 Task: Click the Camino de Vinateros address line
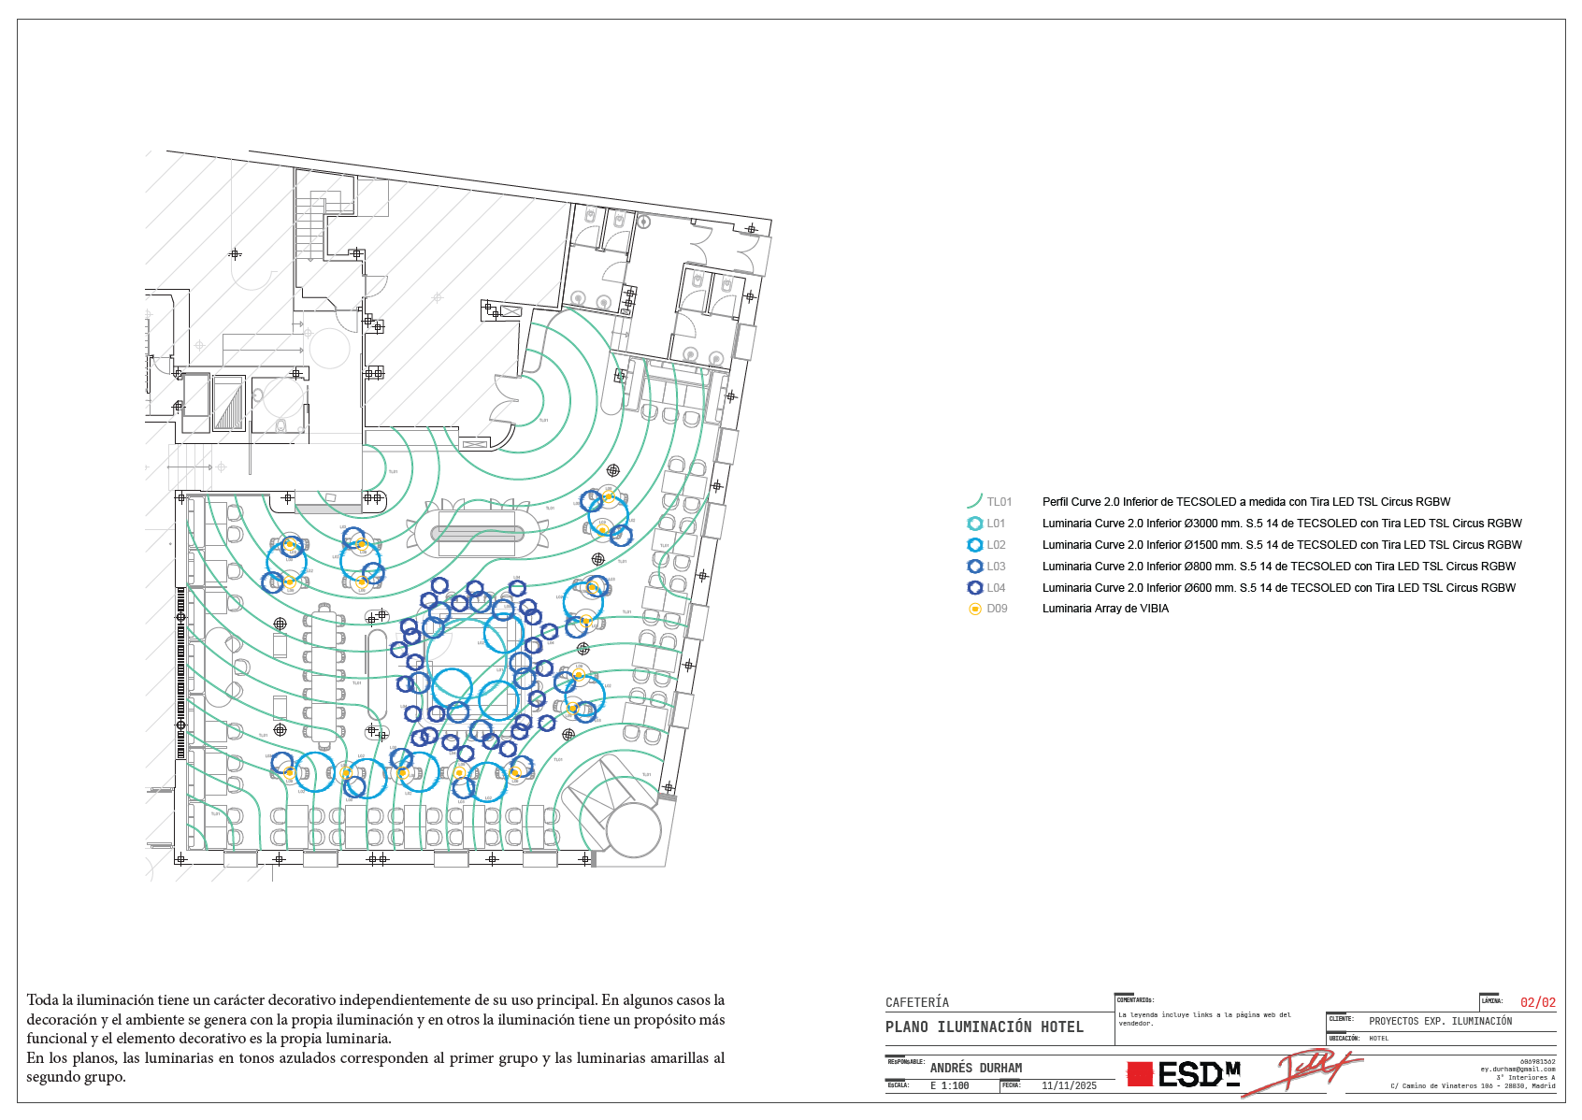coord(1473,1086)
